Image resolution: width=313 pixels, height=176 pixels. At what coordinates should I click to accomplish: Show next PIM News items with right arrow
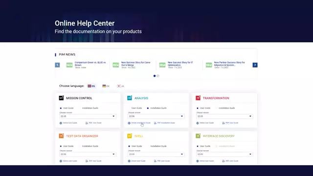pyautogui.click(x=255, y=65)
